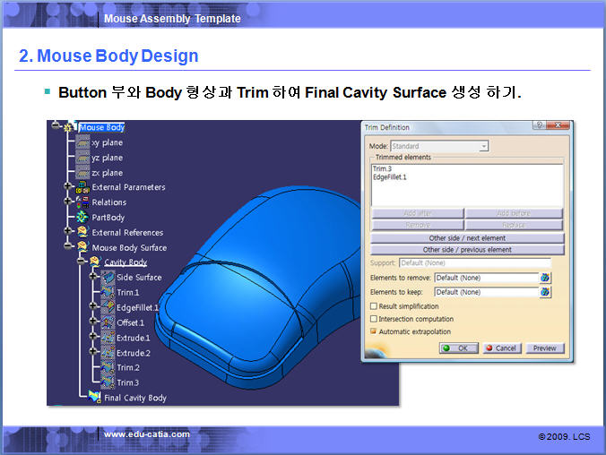Select EdgeFillet.1 in Trimmed elements list
Viewport: 606px width, 455px height.
click(x=390, y=177)
